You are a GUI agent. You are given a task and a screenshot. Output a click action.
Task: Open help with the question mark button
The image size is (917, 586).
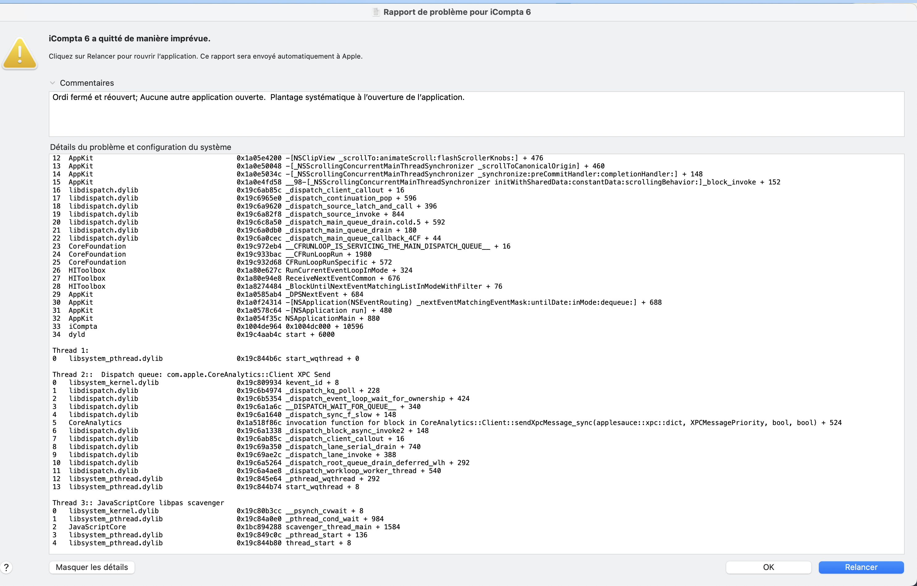coord(6,567)
